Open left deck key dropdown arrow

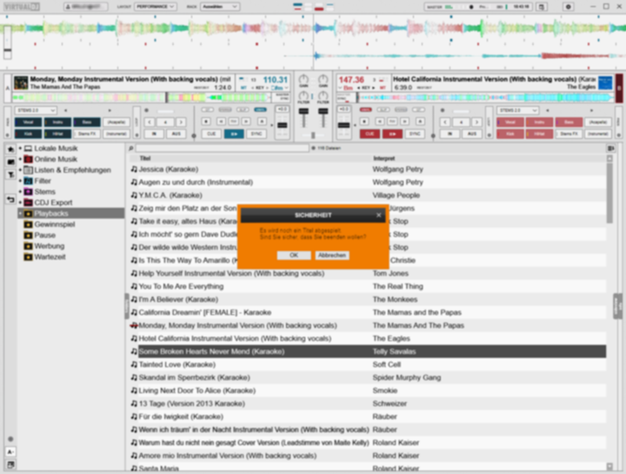(286, 88)
